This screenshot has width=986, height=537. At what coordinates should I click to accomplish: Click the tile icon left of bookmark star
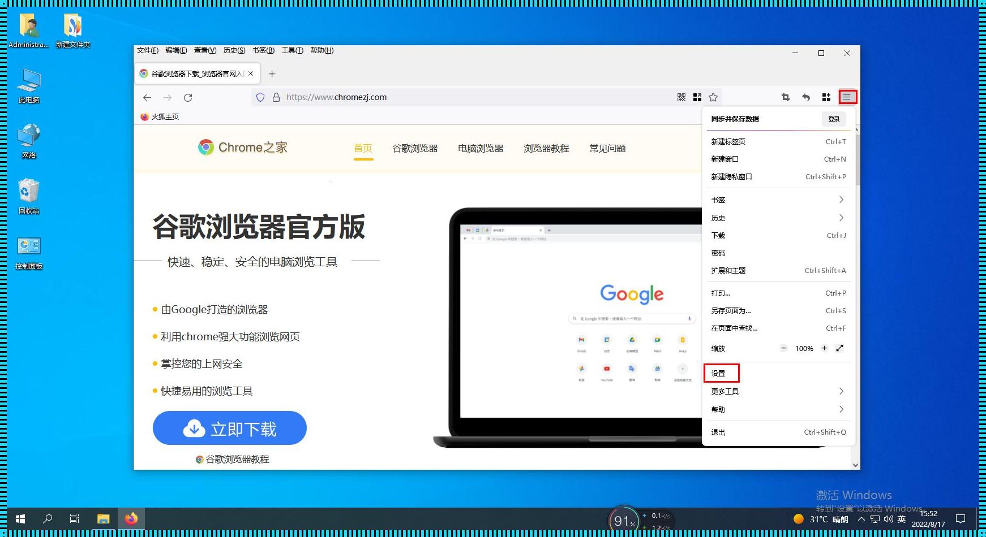pyautogui.click(x=697, y=97)
